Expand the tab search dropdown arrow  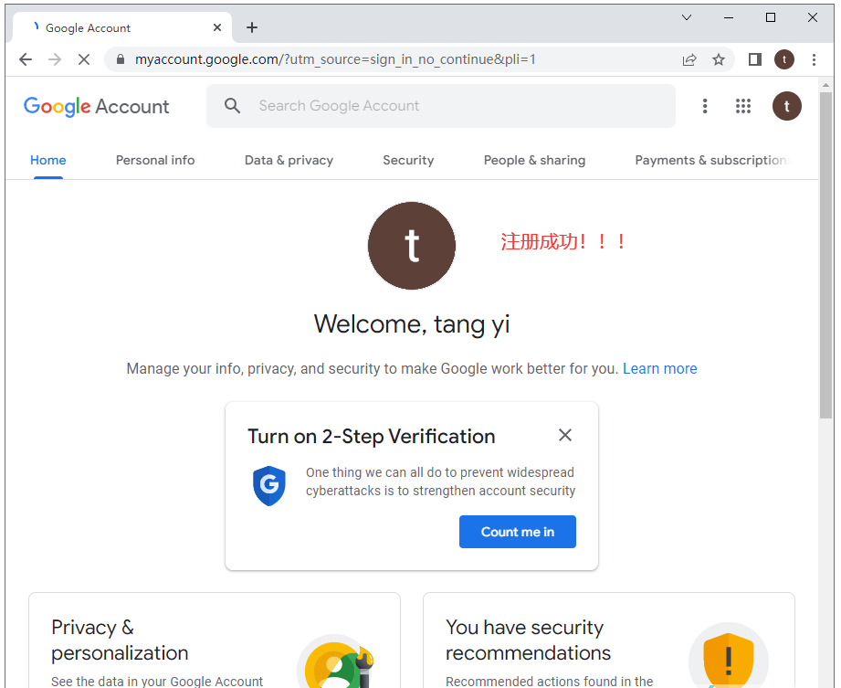(687, 17)
